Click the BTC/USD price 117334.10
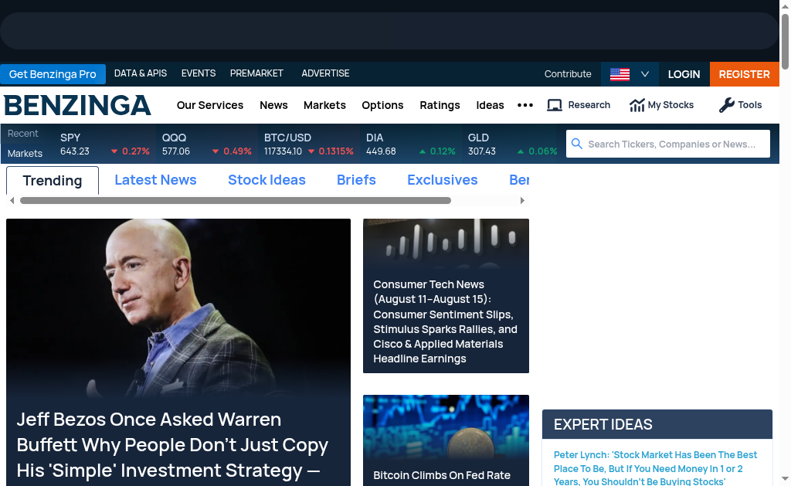 [x=283, y=151]
